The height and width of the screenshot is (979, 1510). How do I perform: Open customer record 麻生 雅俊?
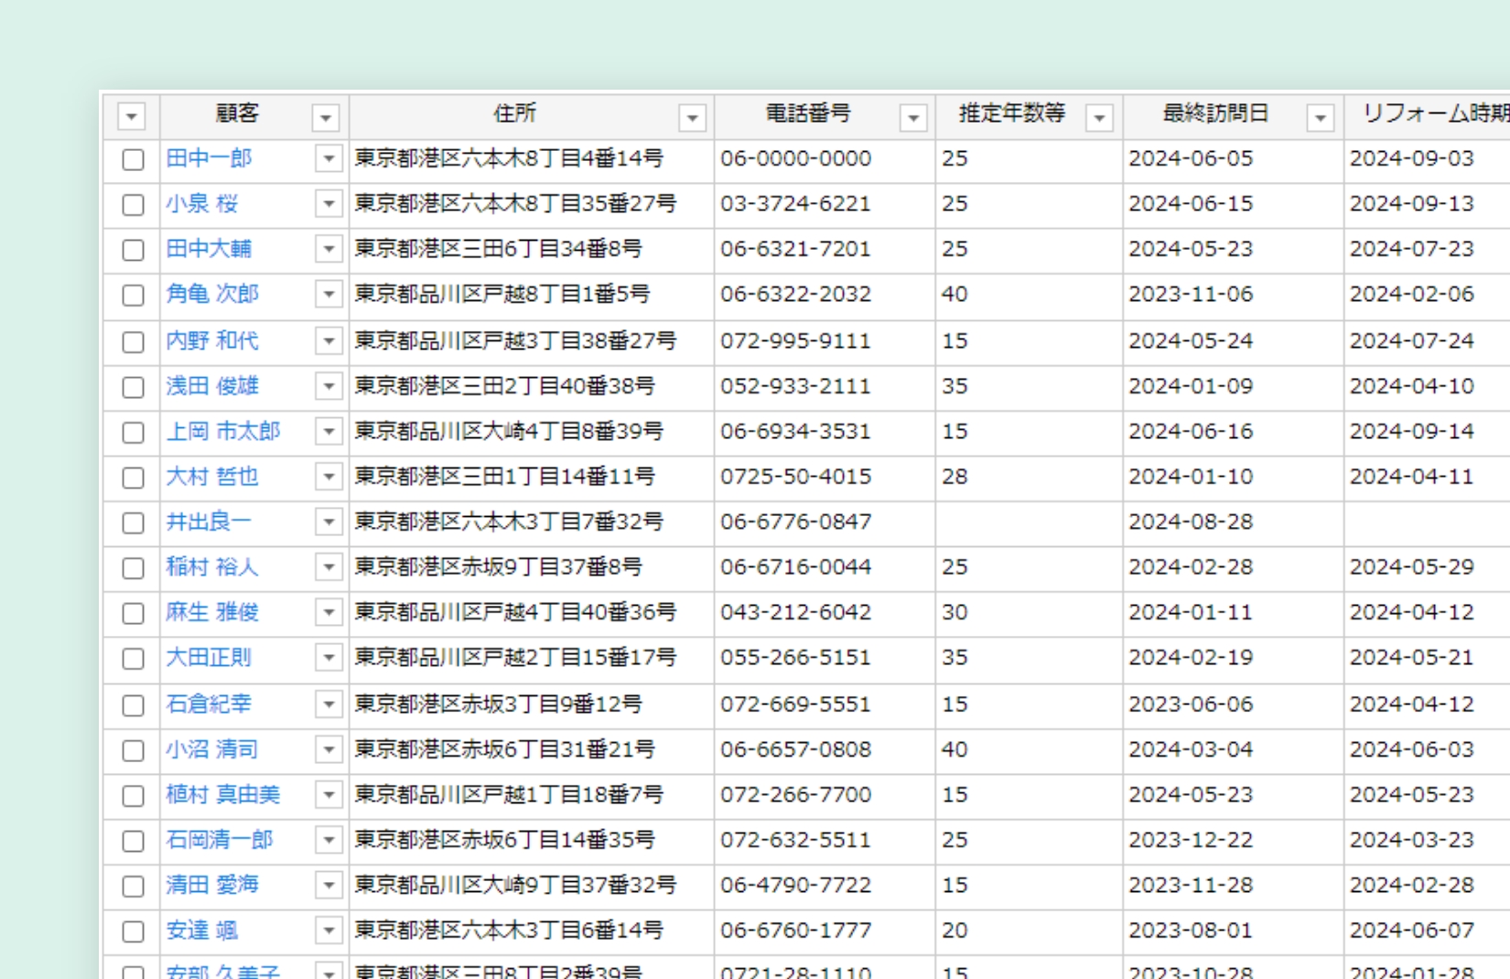click(212, 612)
